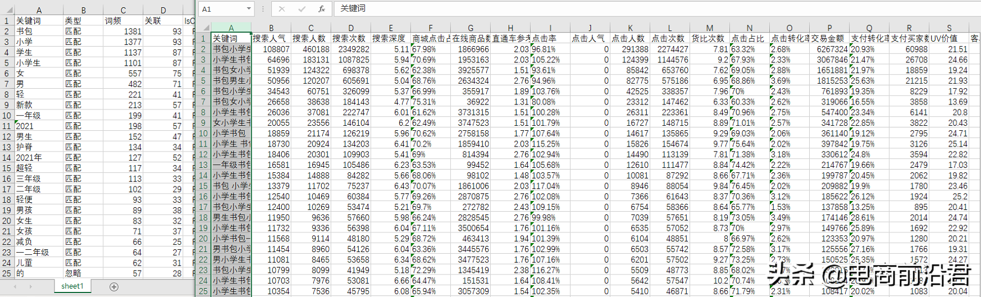Click the 忽略 type cell in left workbook
This screenshot has width=981, height=297.
coord(83,273)
